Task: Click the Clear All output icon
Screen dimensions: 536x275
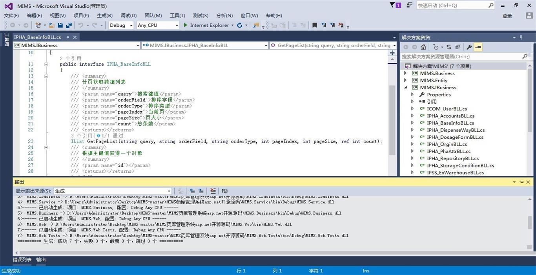Action: click(213, 191)
